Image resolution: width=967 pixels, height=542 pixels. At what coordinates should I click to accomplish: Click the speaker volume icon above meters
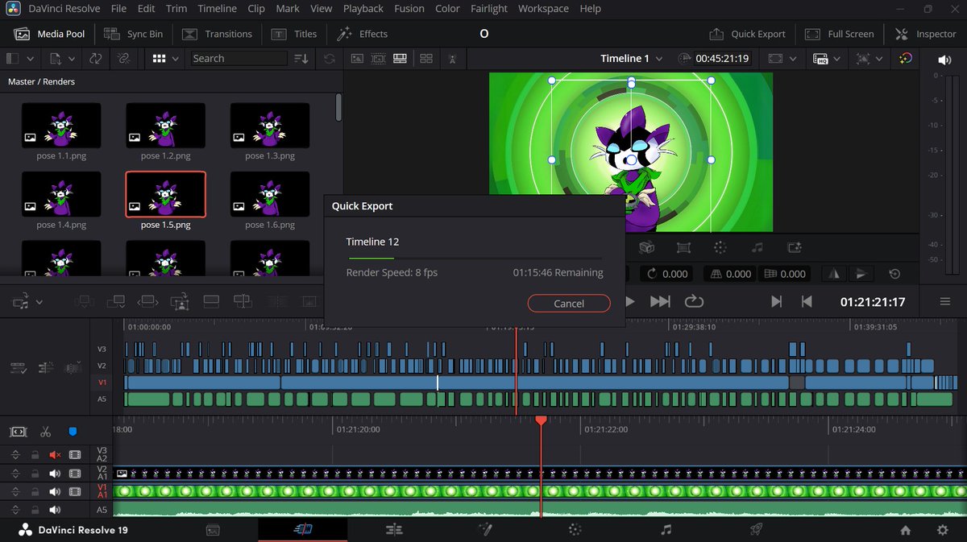pos(944,60)
